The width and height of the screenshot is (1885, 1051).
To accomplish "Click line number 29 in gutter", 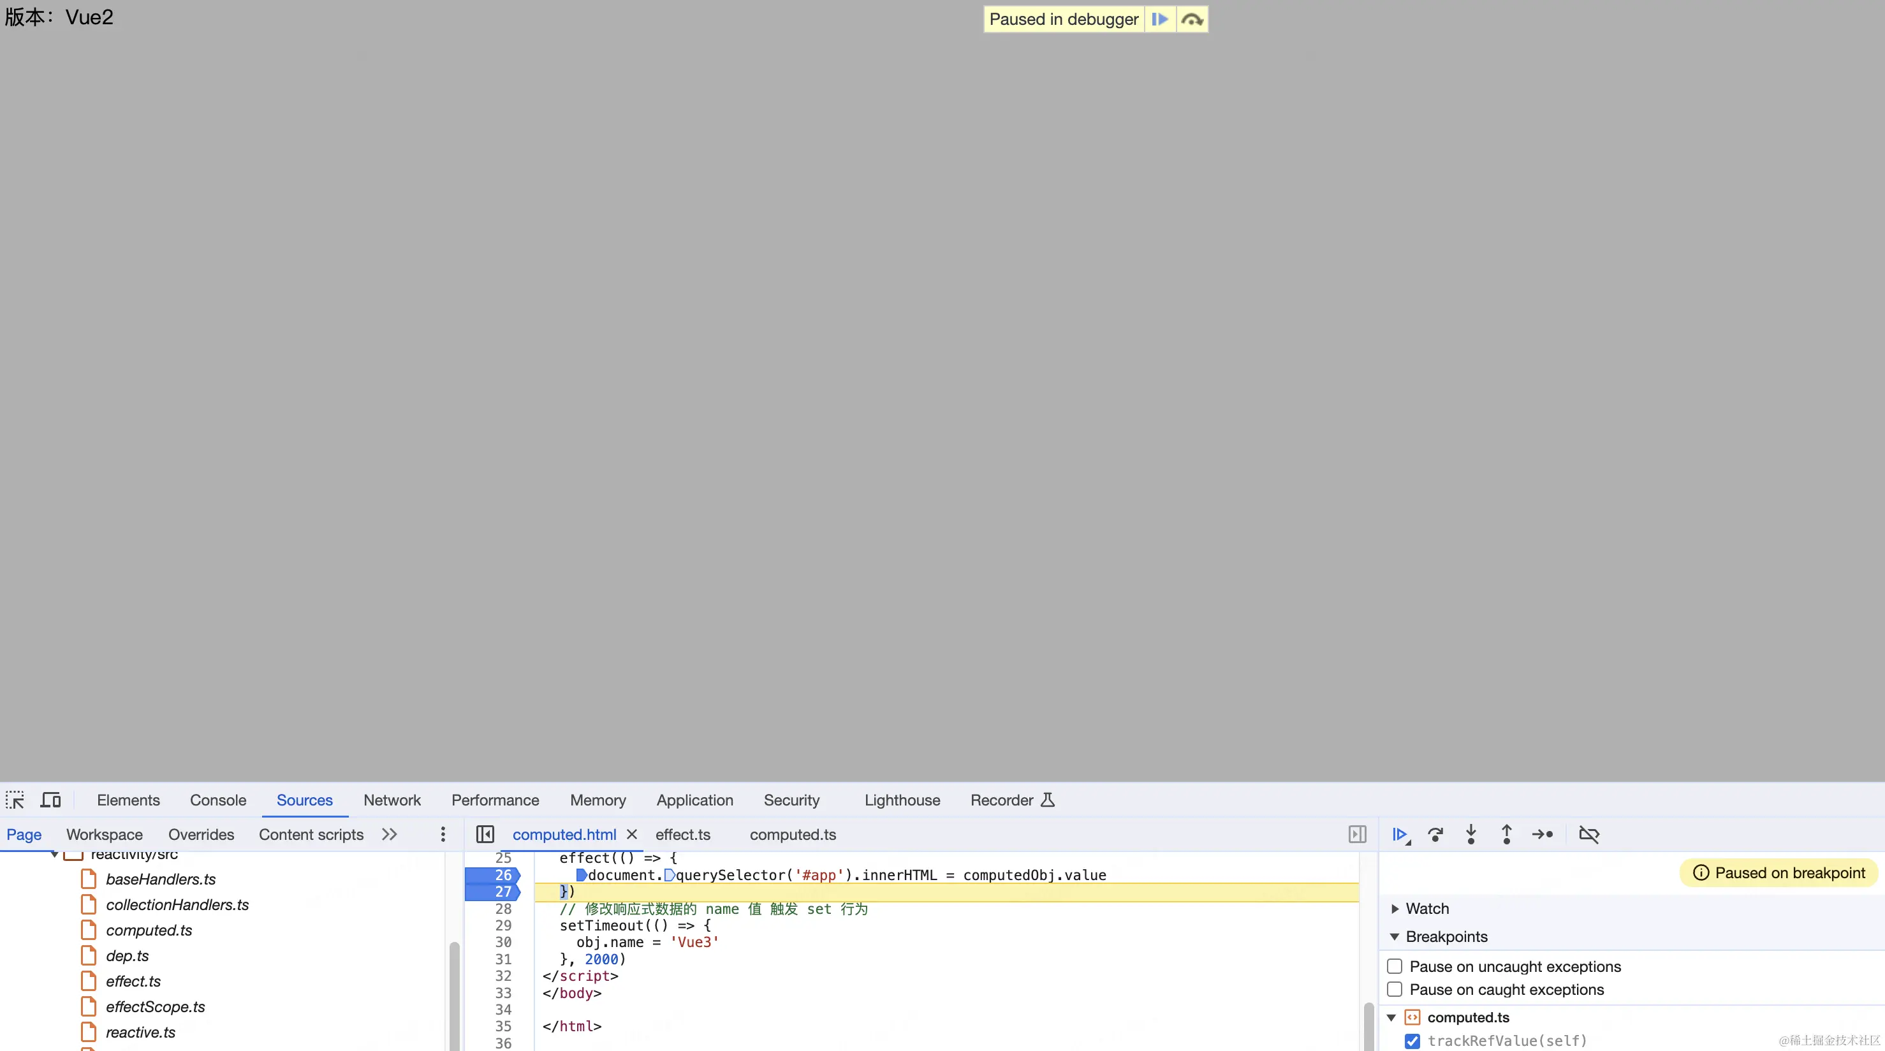I will [502, 925].
